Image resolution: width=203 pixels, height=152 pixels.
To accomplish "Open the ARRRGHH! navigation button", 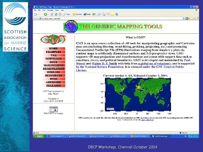I will 54,82.
